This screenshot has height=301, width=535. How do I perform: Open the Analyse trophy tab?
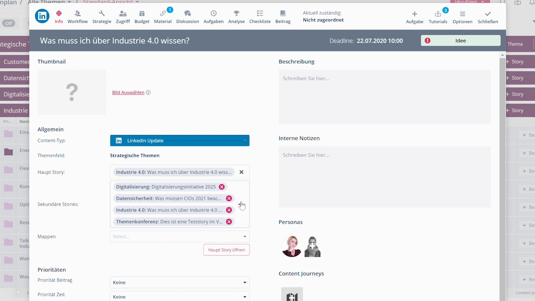coord(236,17)
